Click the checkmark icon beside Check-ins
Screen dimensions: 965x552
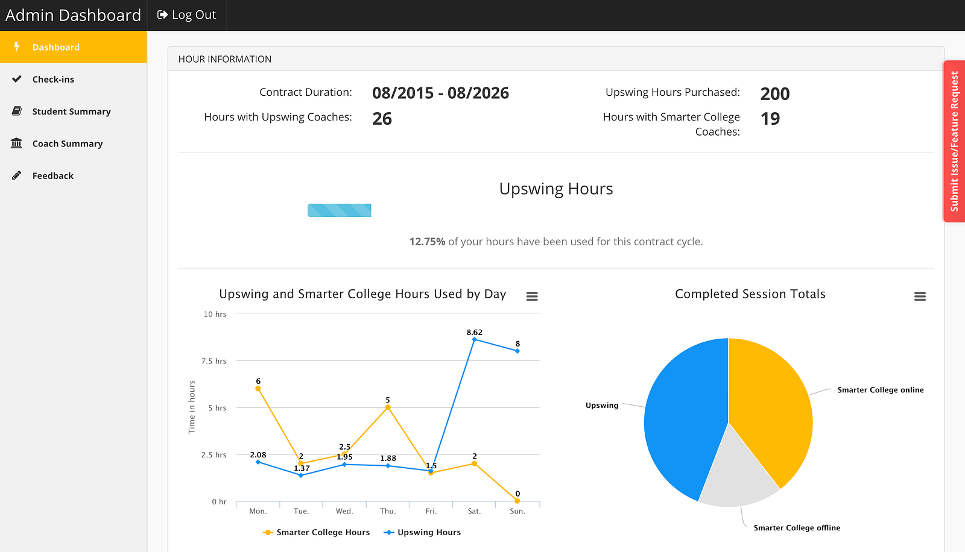(x=17, y=79)
